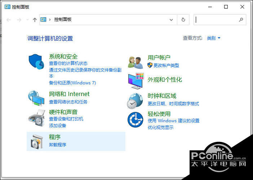The width and height of the screenshot is (253, 180).
Task: Open the recent locations dropdown arrow
Action: point(27,20)
